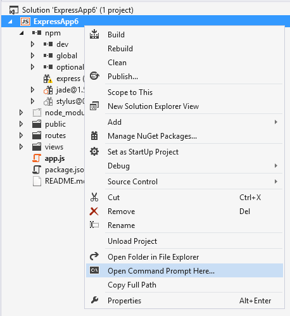
Task: Click the Del shortcut text
Action: (244, 212)
